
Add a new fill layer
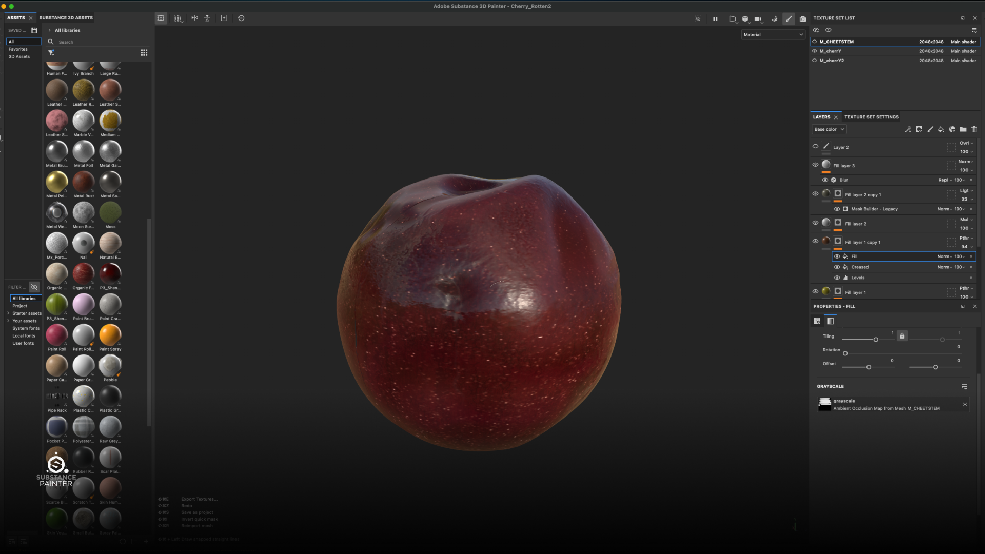coord(941,129)
